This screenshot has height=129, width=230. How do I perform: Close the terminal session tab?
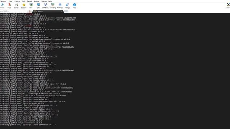61,11
